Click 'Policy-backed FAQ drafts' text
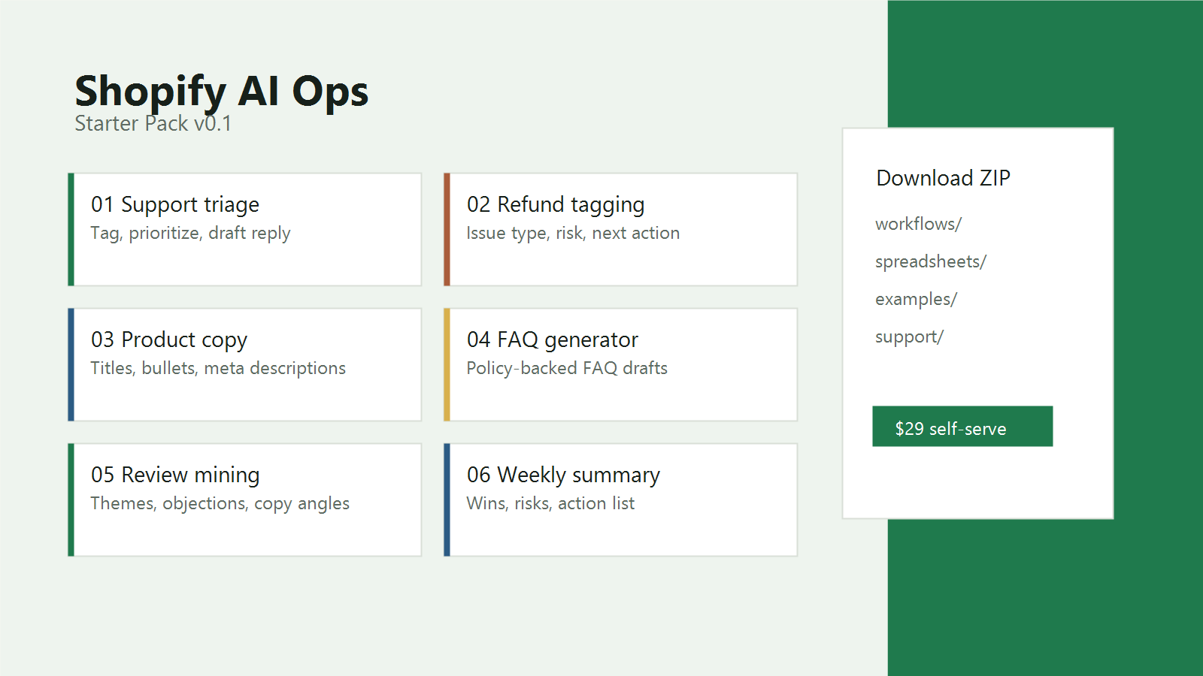Screen dimensions: 1203x676 pos(567,368)
